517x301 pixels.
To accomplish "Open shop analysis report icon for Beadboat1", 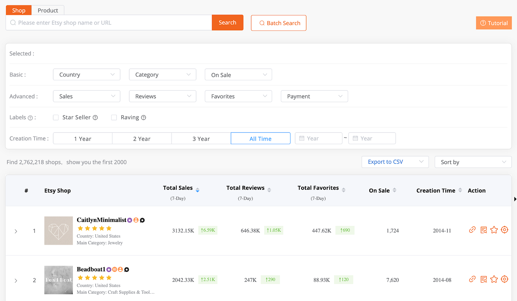I will 483,279.
